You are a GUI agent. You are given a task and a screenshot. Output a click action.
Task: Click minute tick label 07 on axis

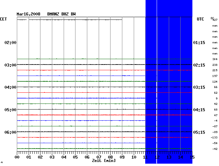(x=99, y=157)
